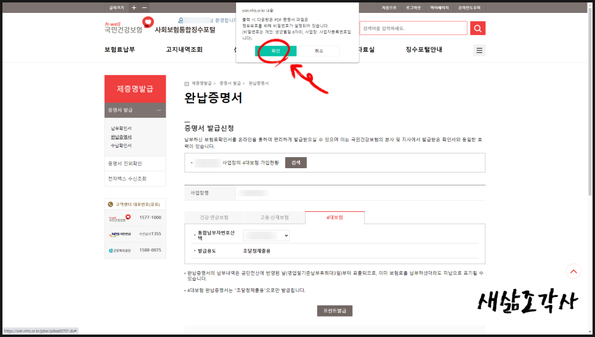Open 전자팩스 수신조회 sidebar item
This screenshot has height=337, width=595.
135,179
